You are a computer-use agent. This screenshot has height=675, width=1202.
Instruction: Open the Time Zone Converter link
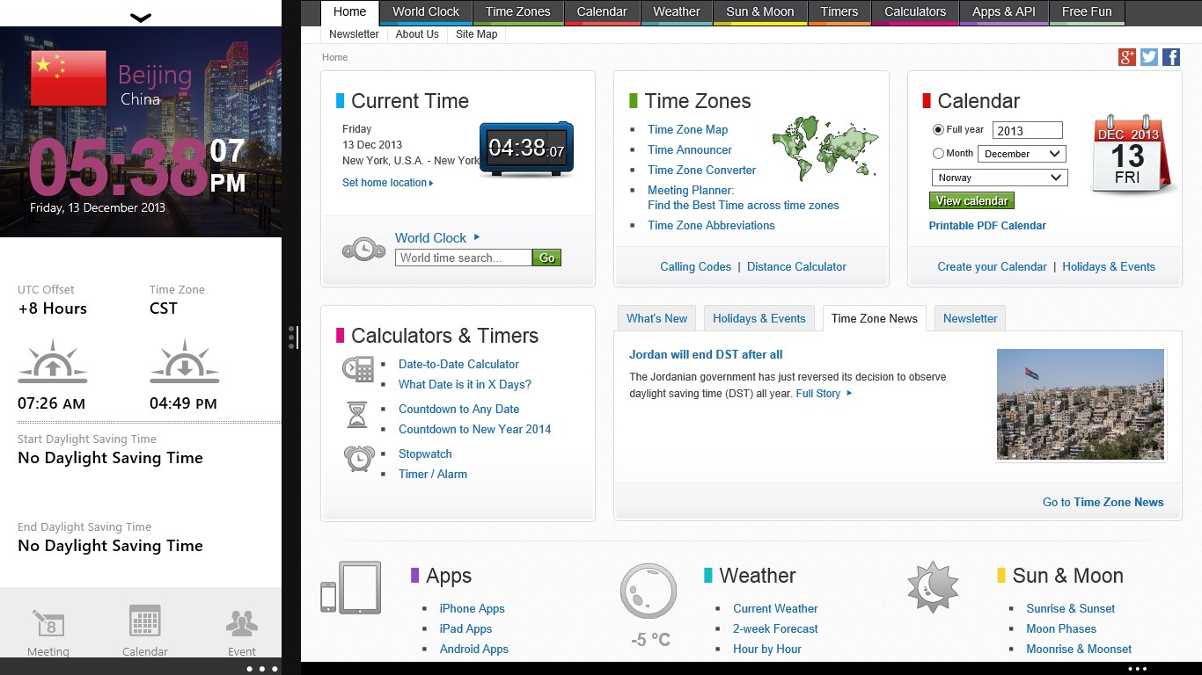tap(701, 170)
